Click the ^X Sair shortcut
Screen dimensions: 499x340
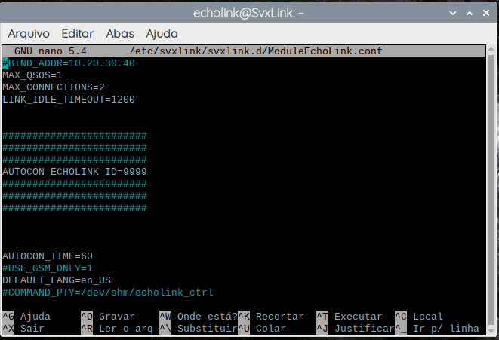pos(23,329)
